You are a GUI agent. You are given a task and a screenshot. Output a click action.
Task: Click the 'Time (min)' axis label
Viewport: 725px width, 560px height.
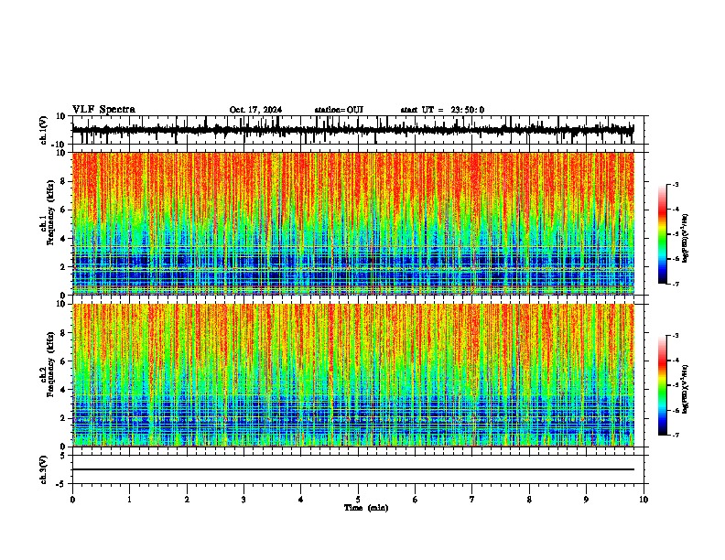(366, 508)
